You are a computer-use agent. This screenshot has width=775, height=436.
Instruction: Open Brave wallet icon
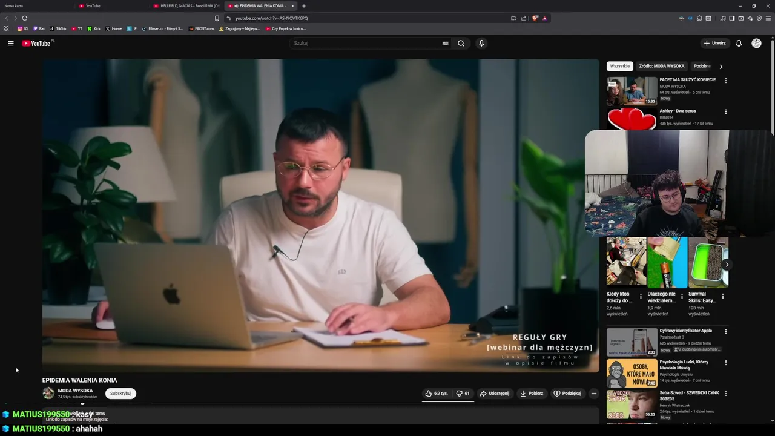(741, 18)
